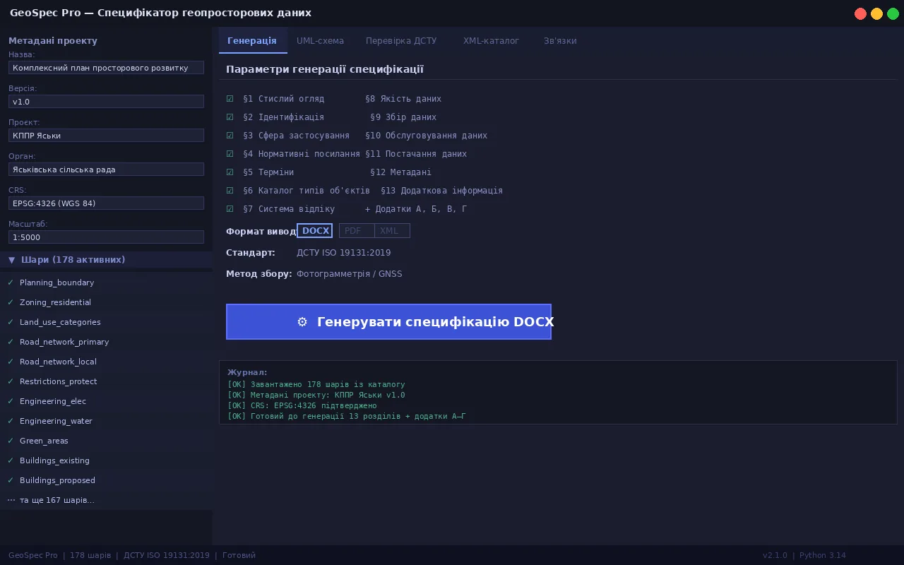Toggle checkmark for Restrictions_protect layer
Viewport: 904px width, 565px height.
(x=11, y=381)
